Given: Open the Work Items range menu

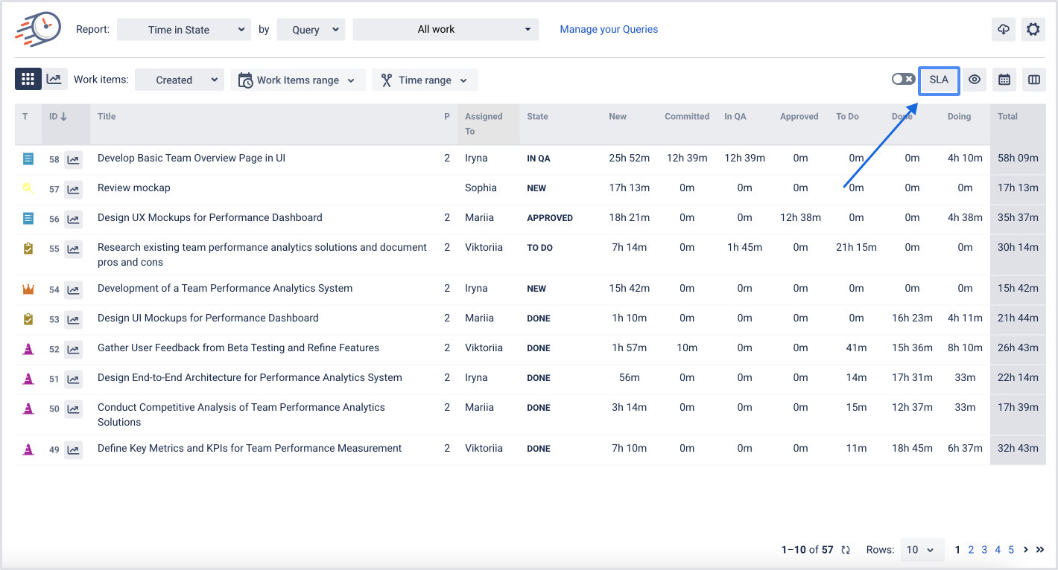Looking at the screenshot, I should (x=298, y=80).
